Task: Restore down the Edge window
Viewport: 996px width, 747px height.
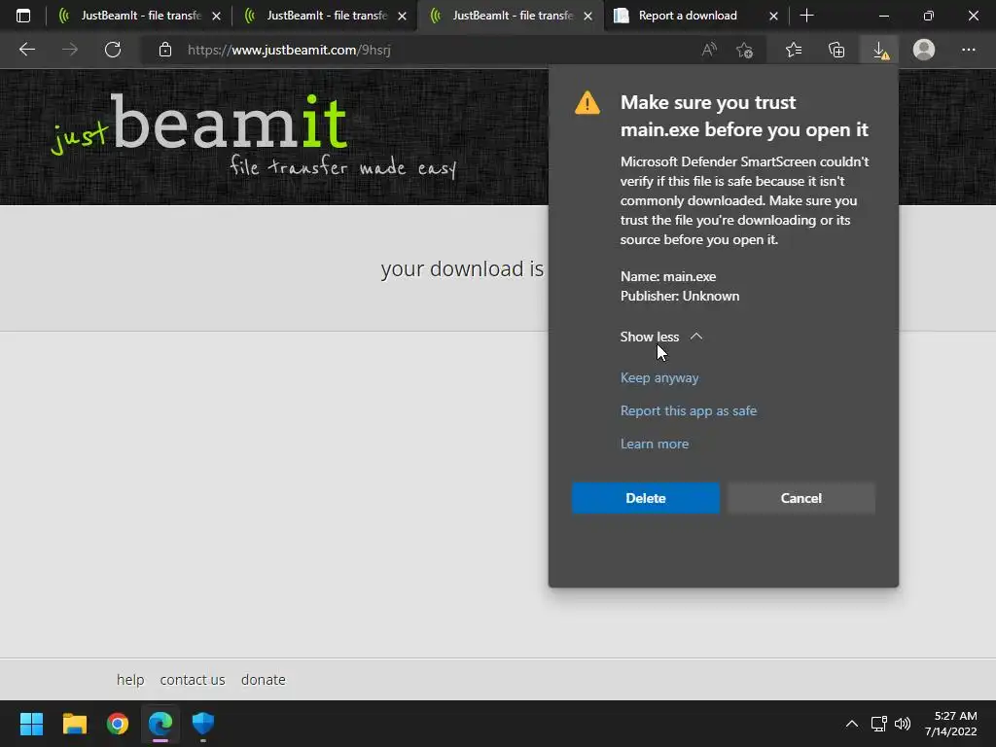Action: 929,16
